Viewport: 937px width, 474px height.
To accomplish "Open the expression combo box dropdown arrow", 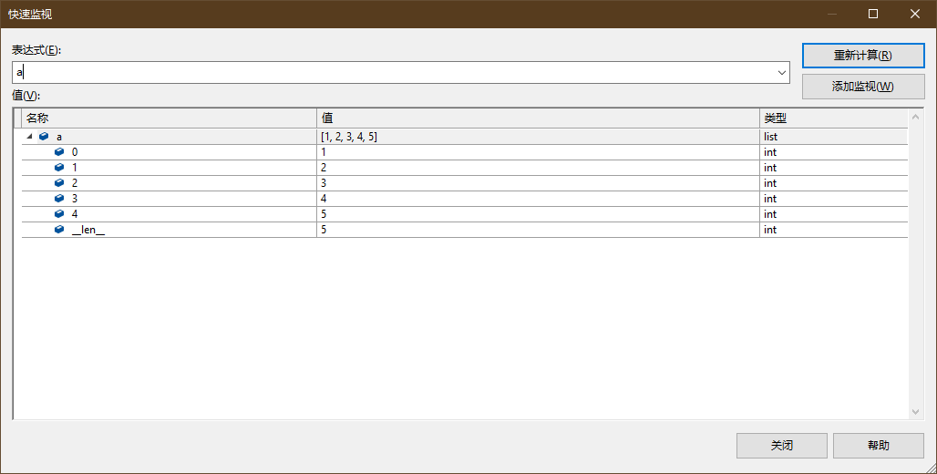I will pyautogui.click(x=782, y=72).
